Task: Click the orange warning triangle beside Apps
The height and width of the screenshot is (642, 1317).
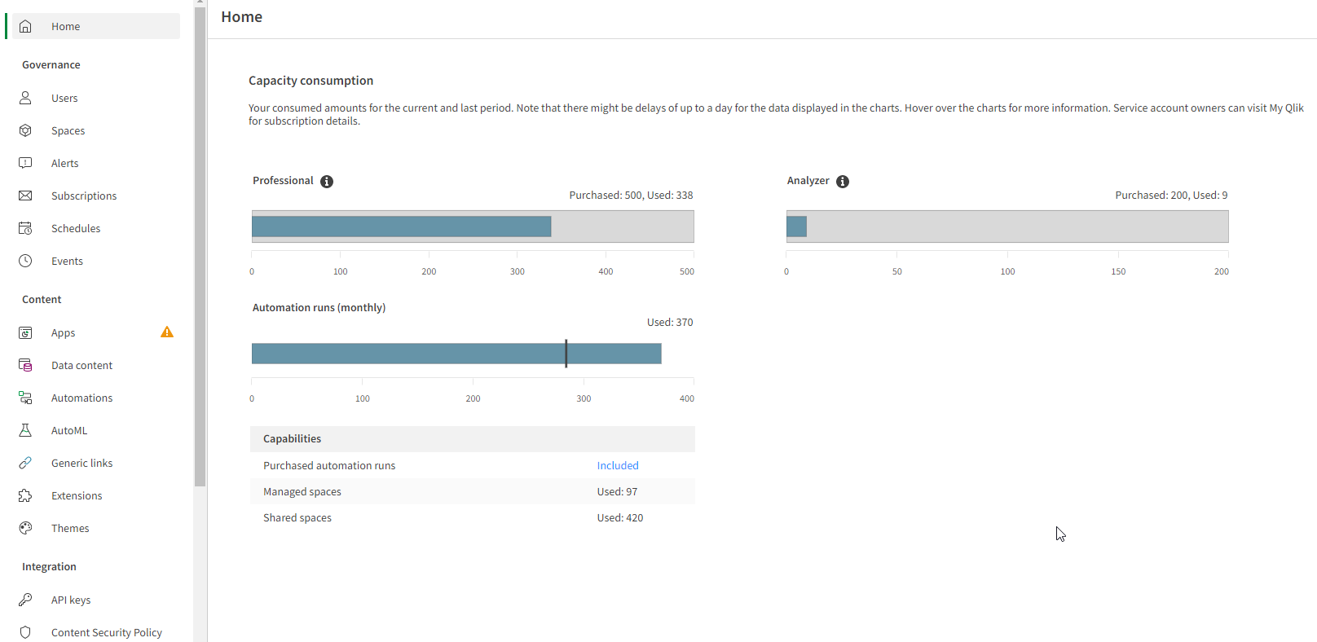Action: (167, 332)
